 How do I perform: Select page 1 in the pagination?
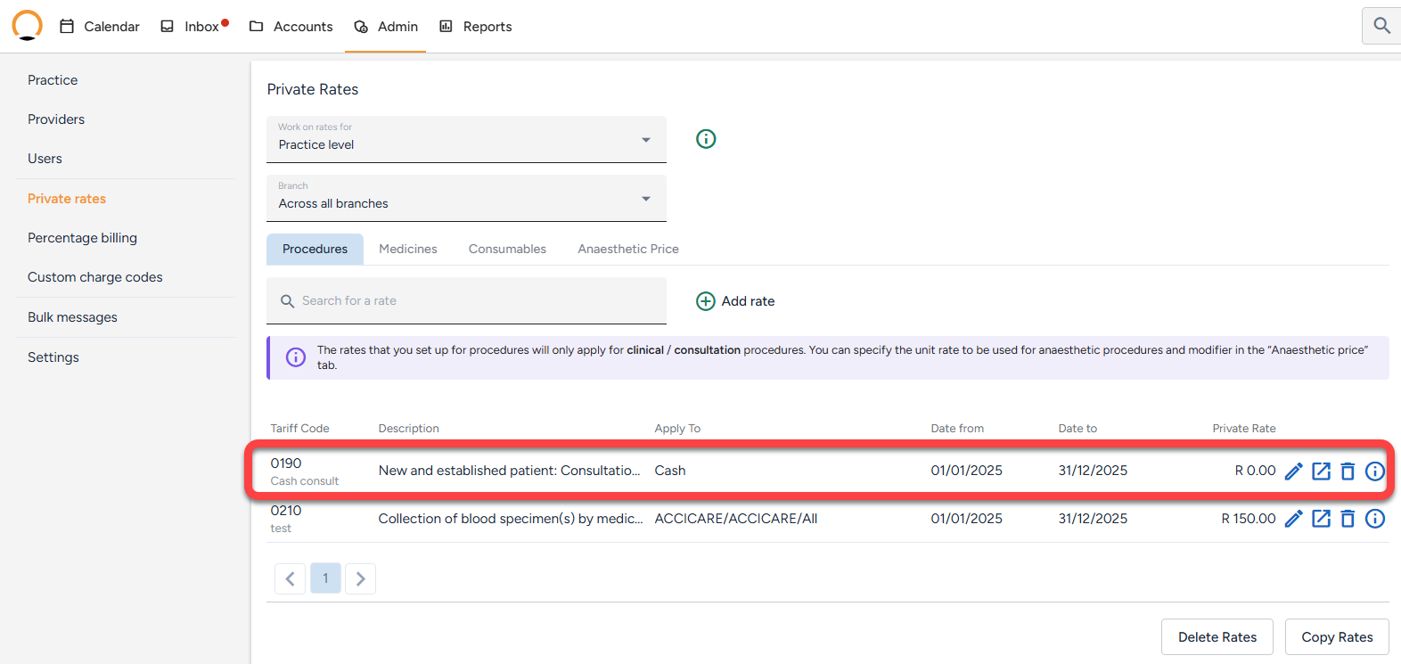tap(325, 578)
